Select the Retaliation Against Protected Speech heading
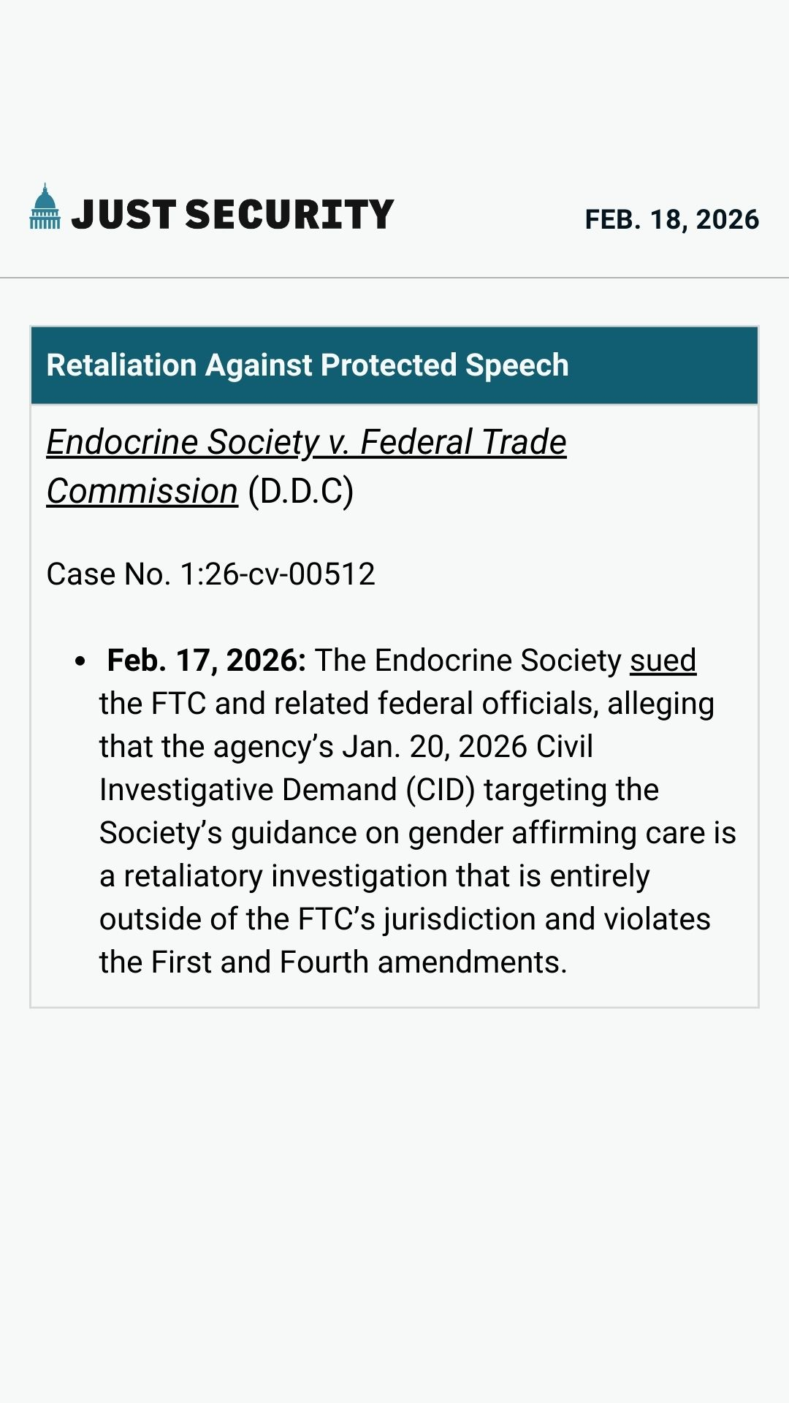Image resolution: width=789 pixels, height=1403 pixels. pos(307,365)
